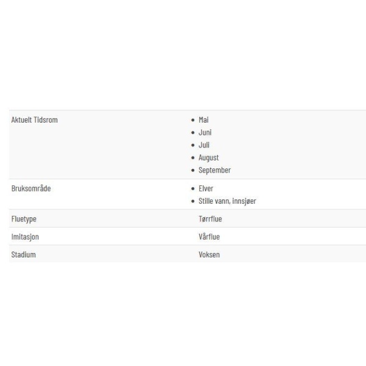The height and width of the screenshot is (366, 366).
Task: Select the August list item
Action: (209, 157)
